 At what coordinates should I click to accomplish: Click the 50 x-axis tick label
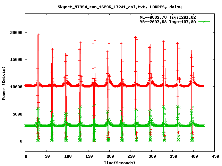[x=46, y=156]
